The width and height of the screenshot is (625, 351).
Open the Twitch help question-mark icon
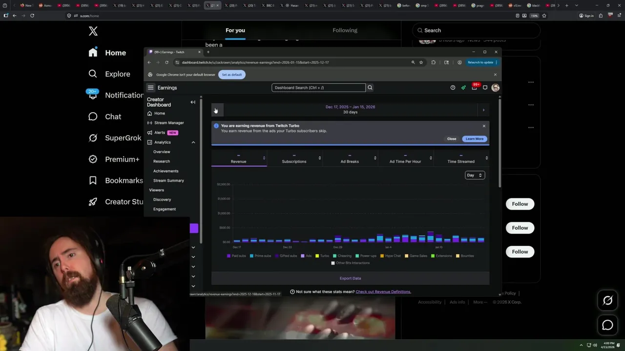(x=453, y=88)
